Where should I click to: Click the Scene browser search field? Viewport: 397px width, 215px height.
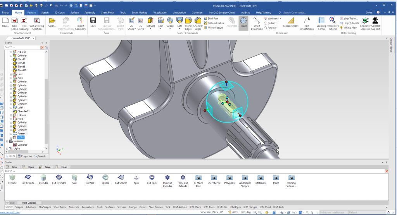pos(22,47)
